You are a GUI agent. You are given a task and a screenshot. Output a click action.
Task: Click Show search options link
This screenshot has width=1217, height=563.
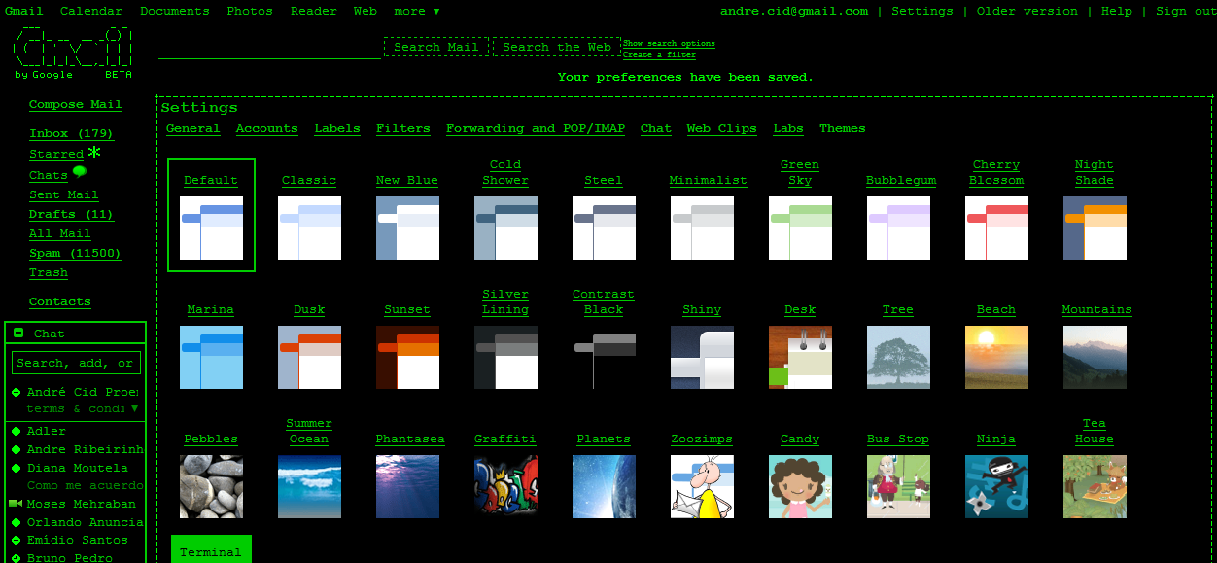coord(669,44)
